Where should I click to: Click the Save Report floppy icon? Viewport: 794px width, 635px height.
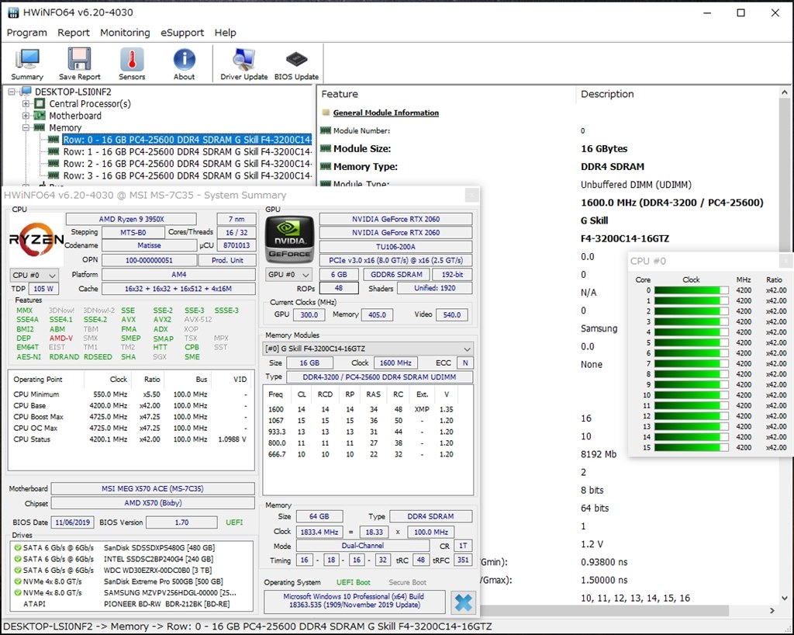click(80, 59)
